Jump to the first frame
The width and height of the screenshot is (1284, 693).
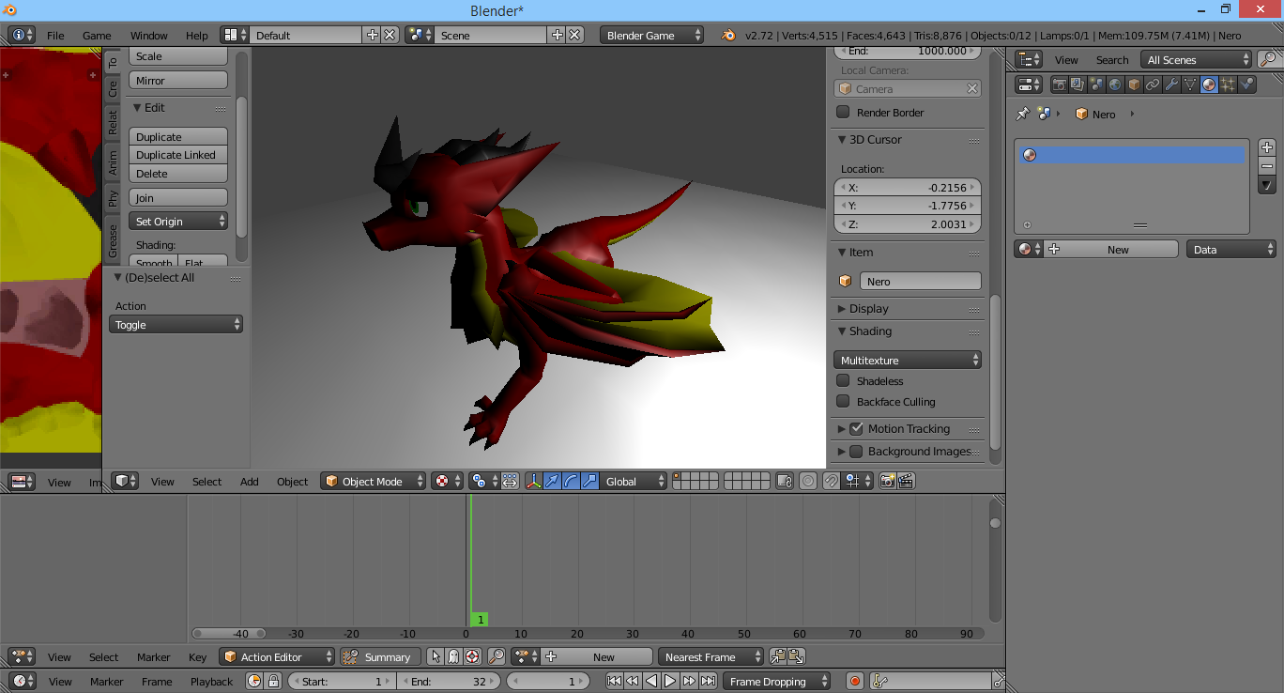(614, 681)
